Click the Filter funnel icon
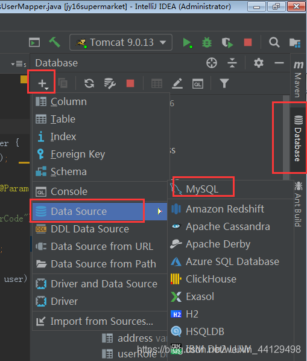This screenshot has width=307, height=361. click(224, 83)
